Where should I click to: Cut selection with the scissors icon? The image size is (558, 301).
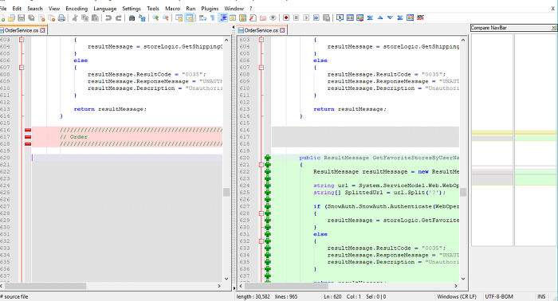pos(75,18)
